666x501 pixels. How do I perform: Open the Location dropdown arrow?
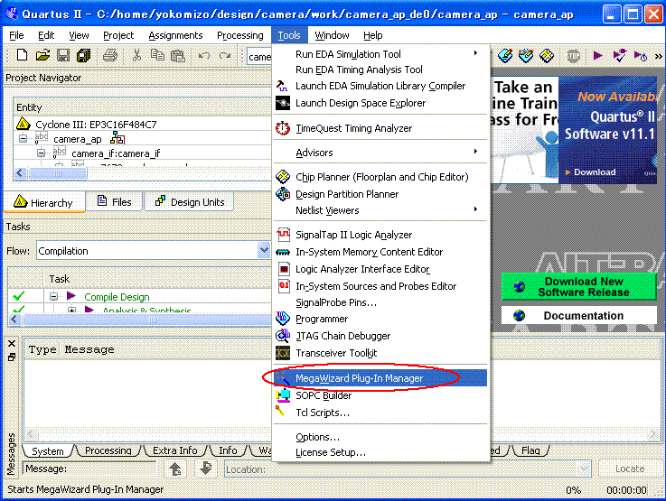[585, 469]
